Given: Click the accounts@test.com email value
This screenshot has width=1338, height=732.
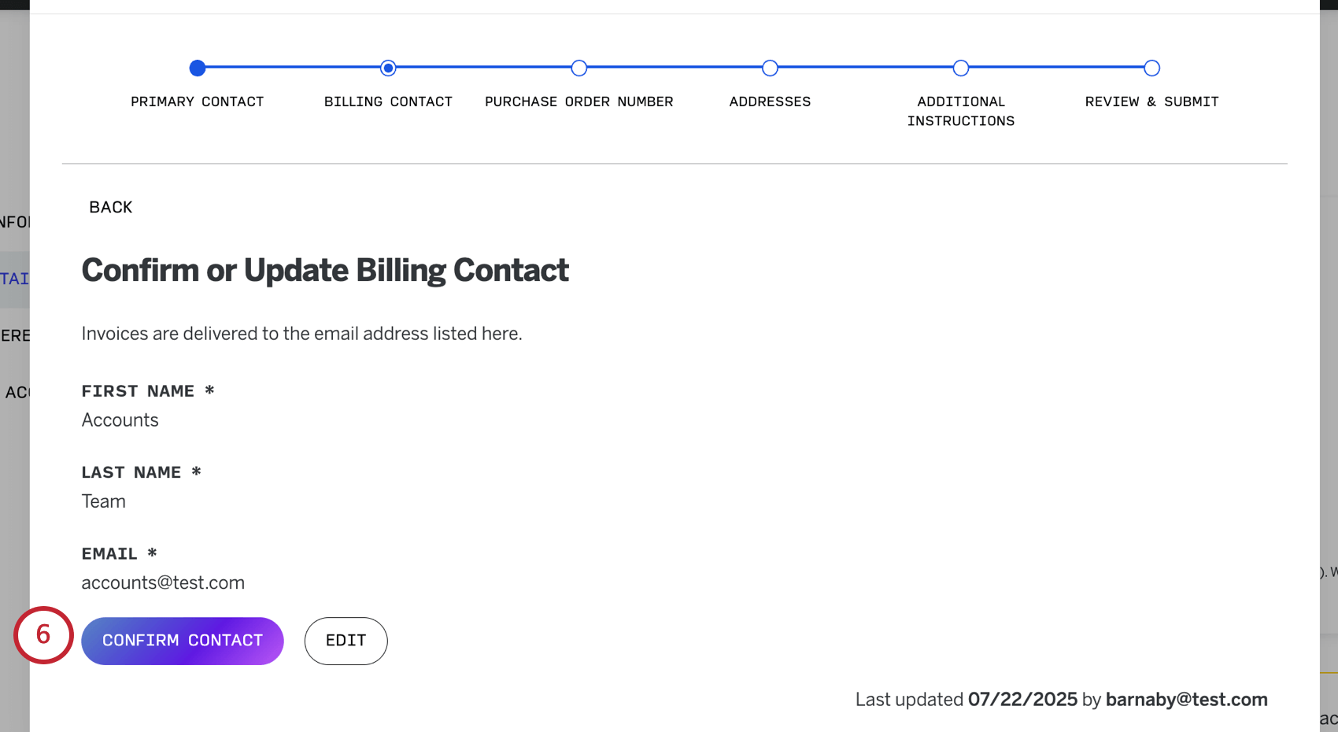Looking at the screenshot, I should (x=163, y=583).
